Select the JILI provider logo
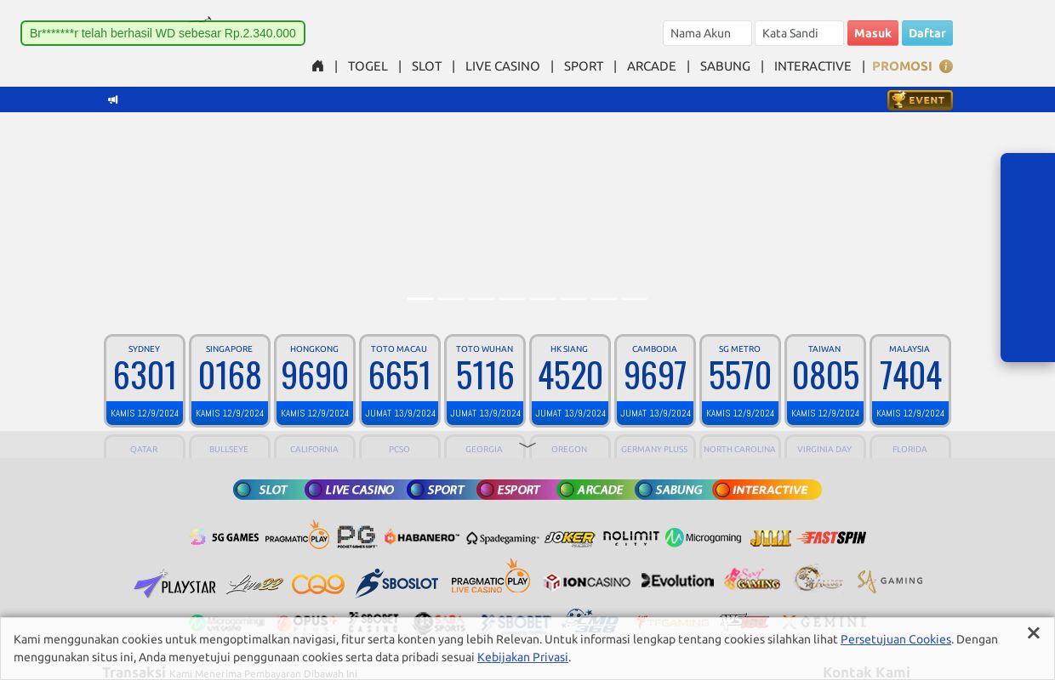The height and width of the screenshot is (680, 1055). 770,537
